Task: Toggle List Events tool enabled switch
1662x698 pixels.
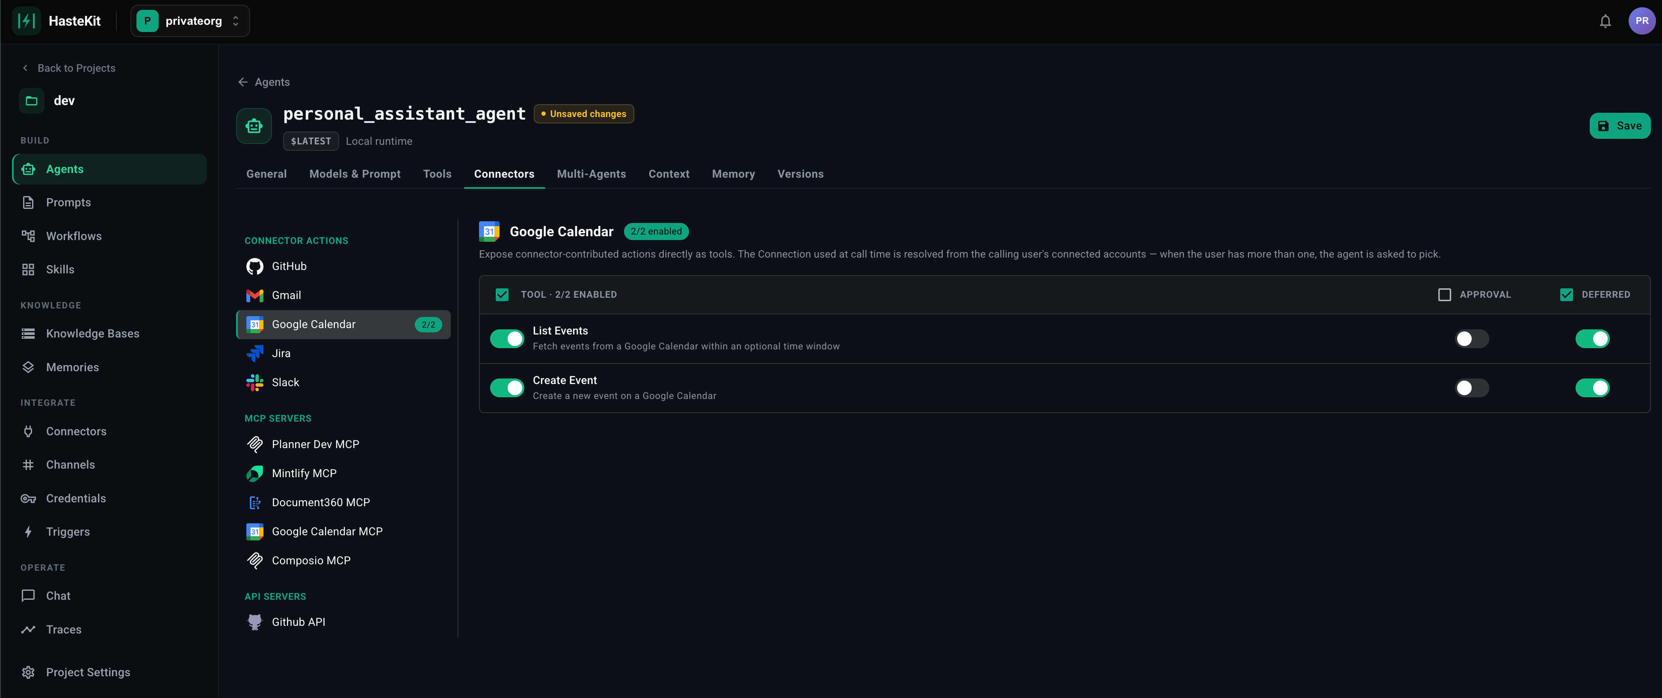Action: [507, 338]
